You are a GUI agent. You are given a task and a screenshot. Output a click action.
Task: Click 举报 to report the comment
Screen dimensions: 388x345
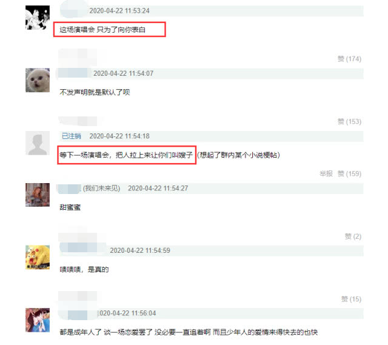(x=326, y=174)
